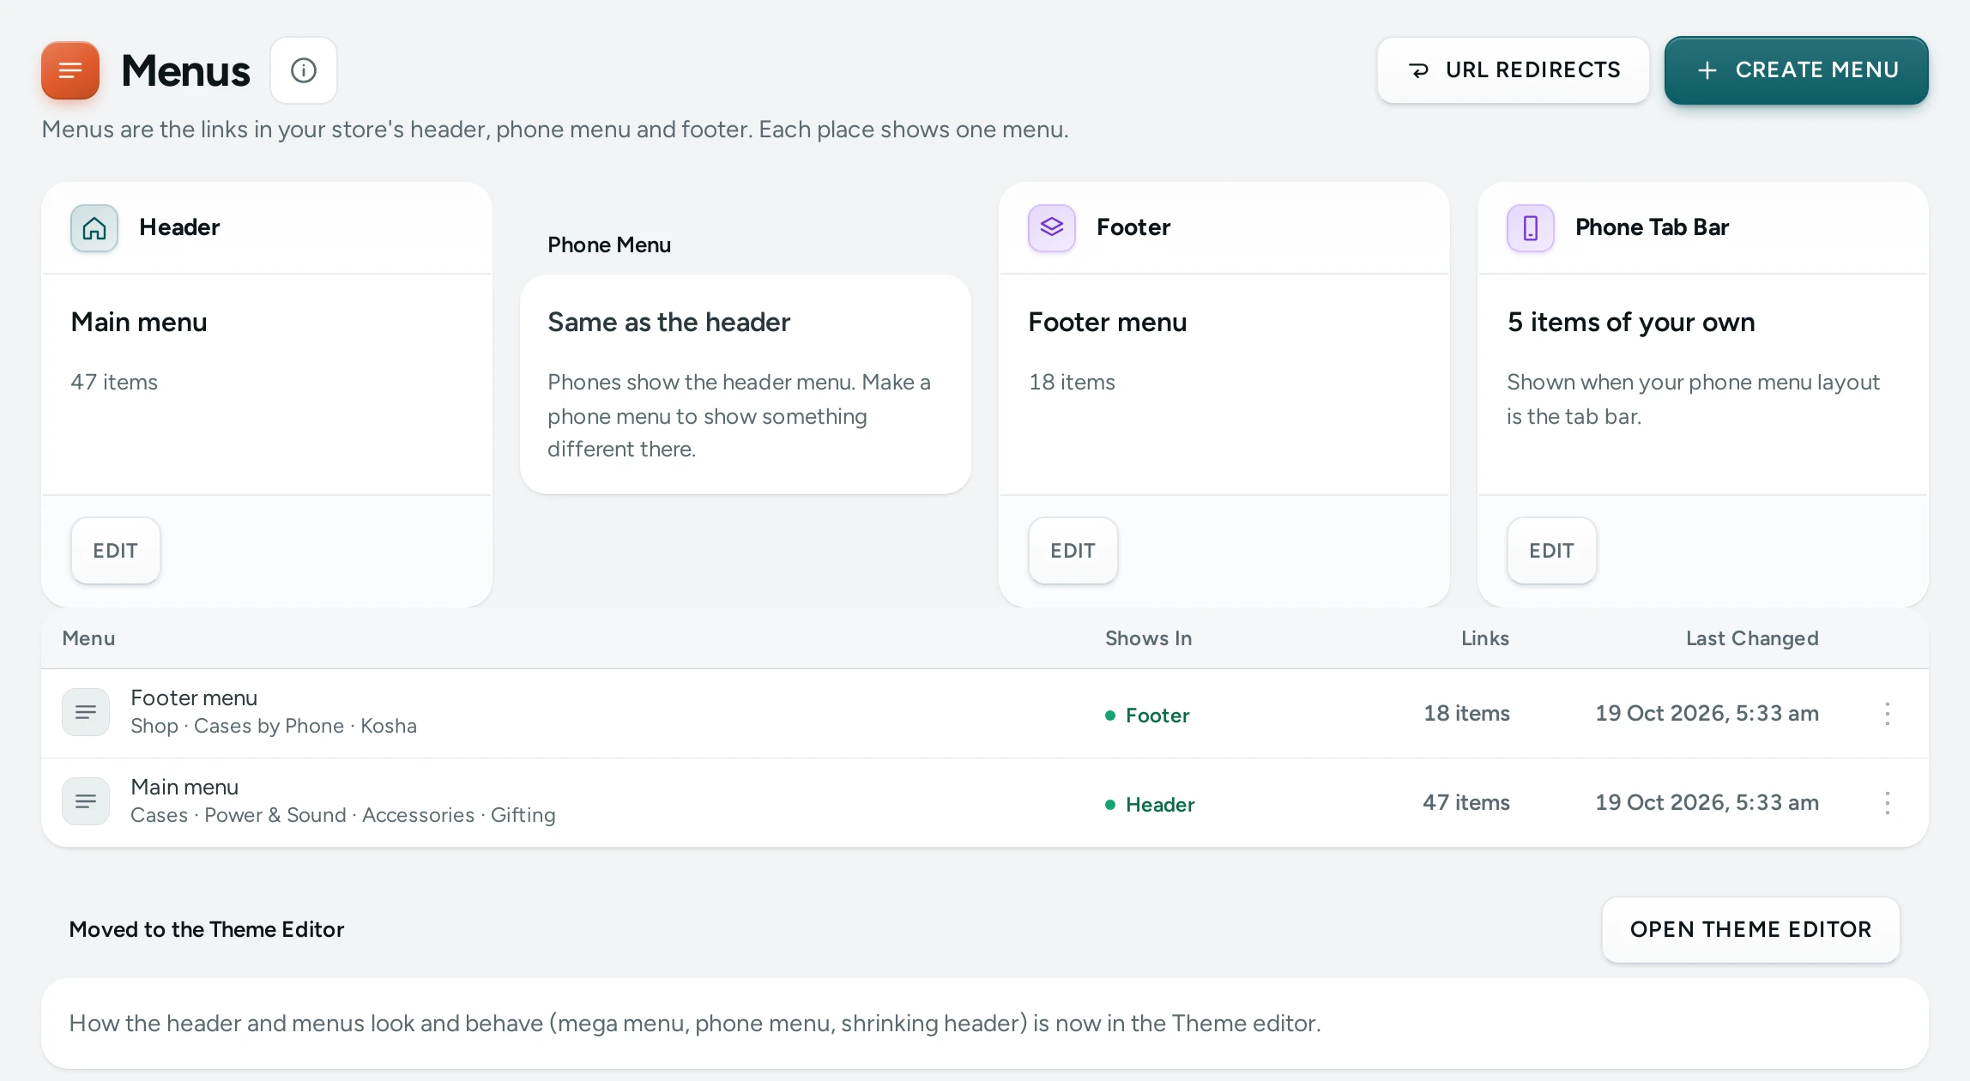Open more options for Main menu row

click(1888, 803)
